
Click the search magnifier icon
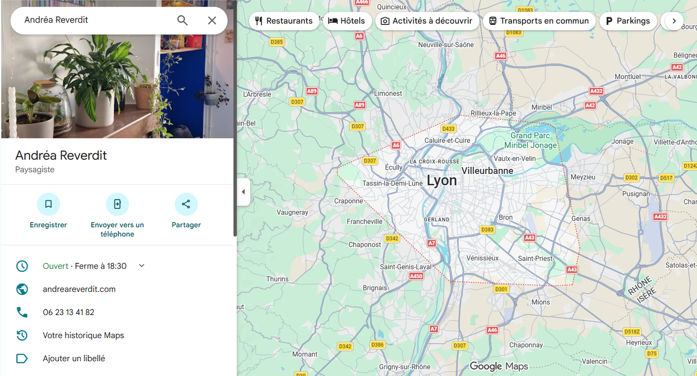[x=183, y=20]
